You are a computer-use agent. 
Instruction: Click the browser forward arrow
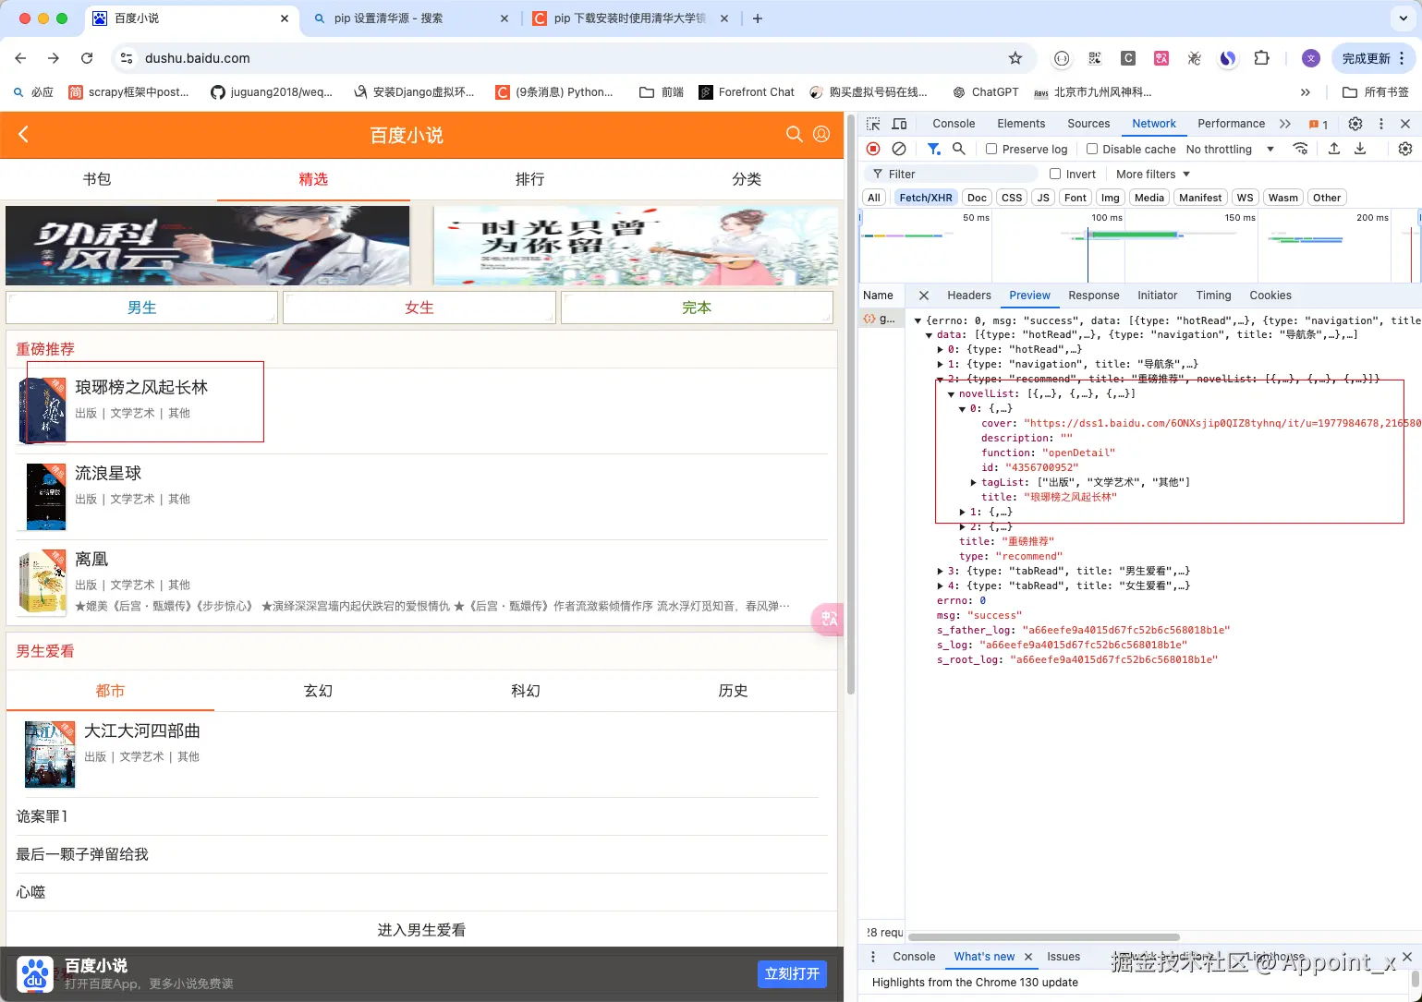(54, 58)
